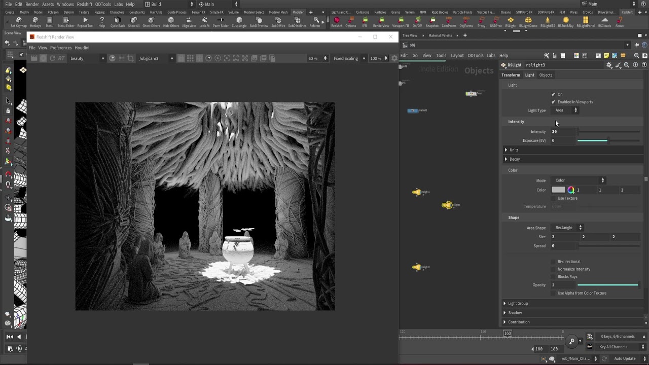
Task: Enable the Blocks Rays checkbox
Action: click(x=553, y=277)
